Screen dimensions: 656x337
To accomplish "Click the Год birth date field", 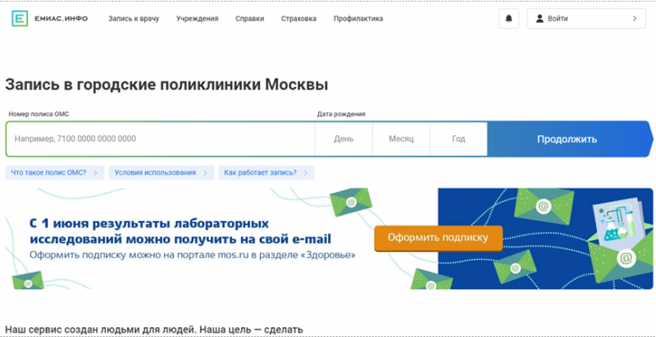I will [x=458, y=139].
